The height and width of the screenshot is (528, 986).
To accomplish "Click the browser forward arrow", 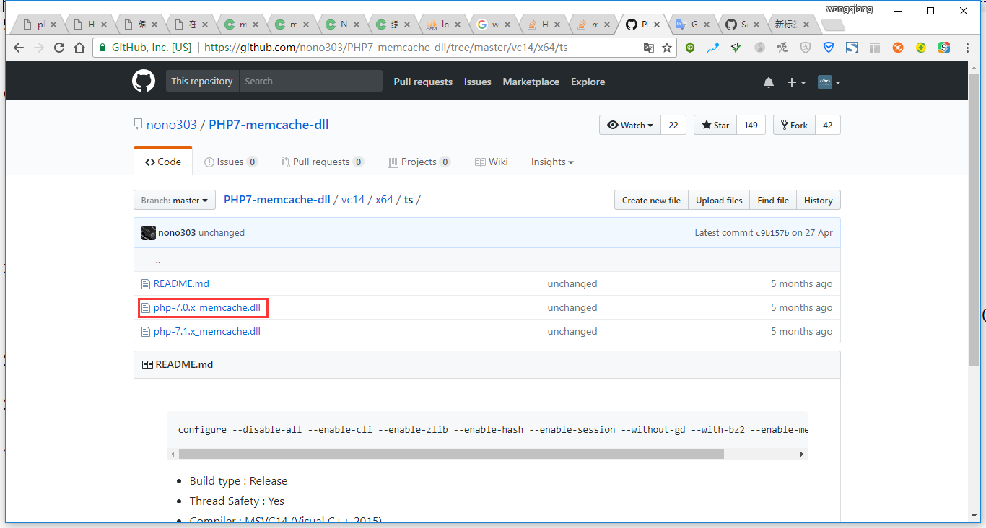I will point(39,48).
